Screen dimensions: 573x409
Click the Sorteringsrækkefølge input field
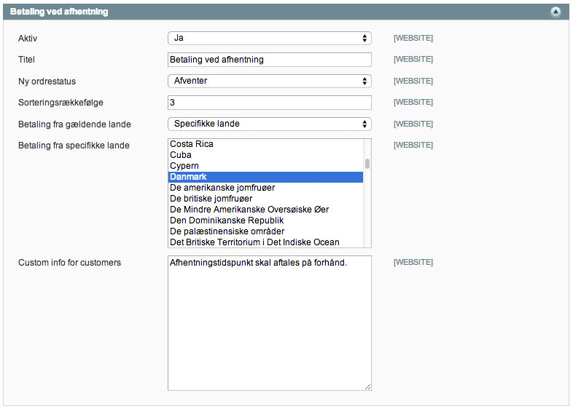tap(269, 103)
